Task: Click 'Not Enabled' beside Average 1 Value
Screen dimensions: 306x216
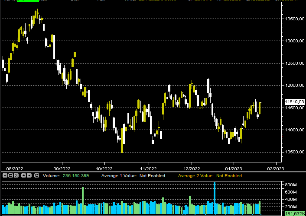Action: pos(152,176)
